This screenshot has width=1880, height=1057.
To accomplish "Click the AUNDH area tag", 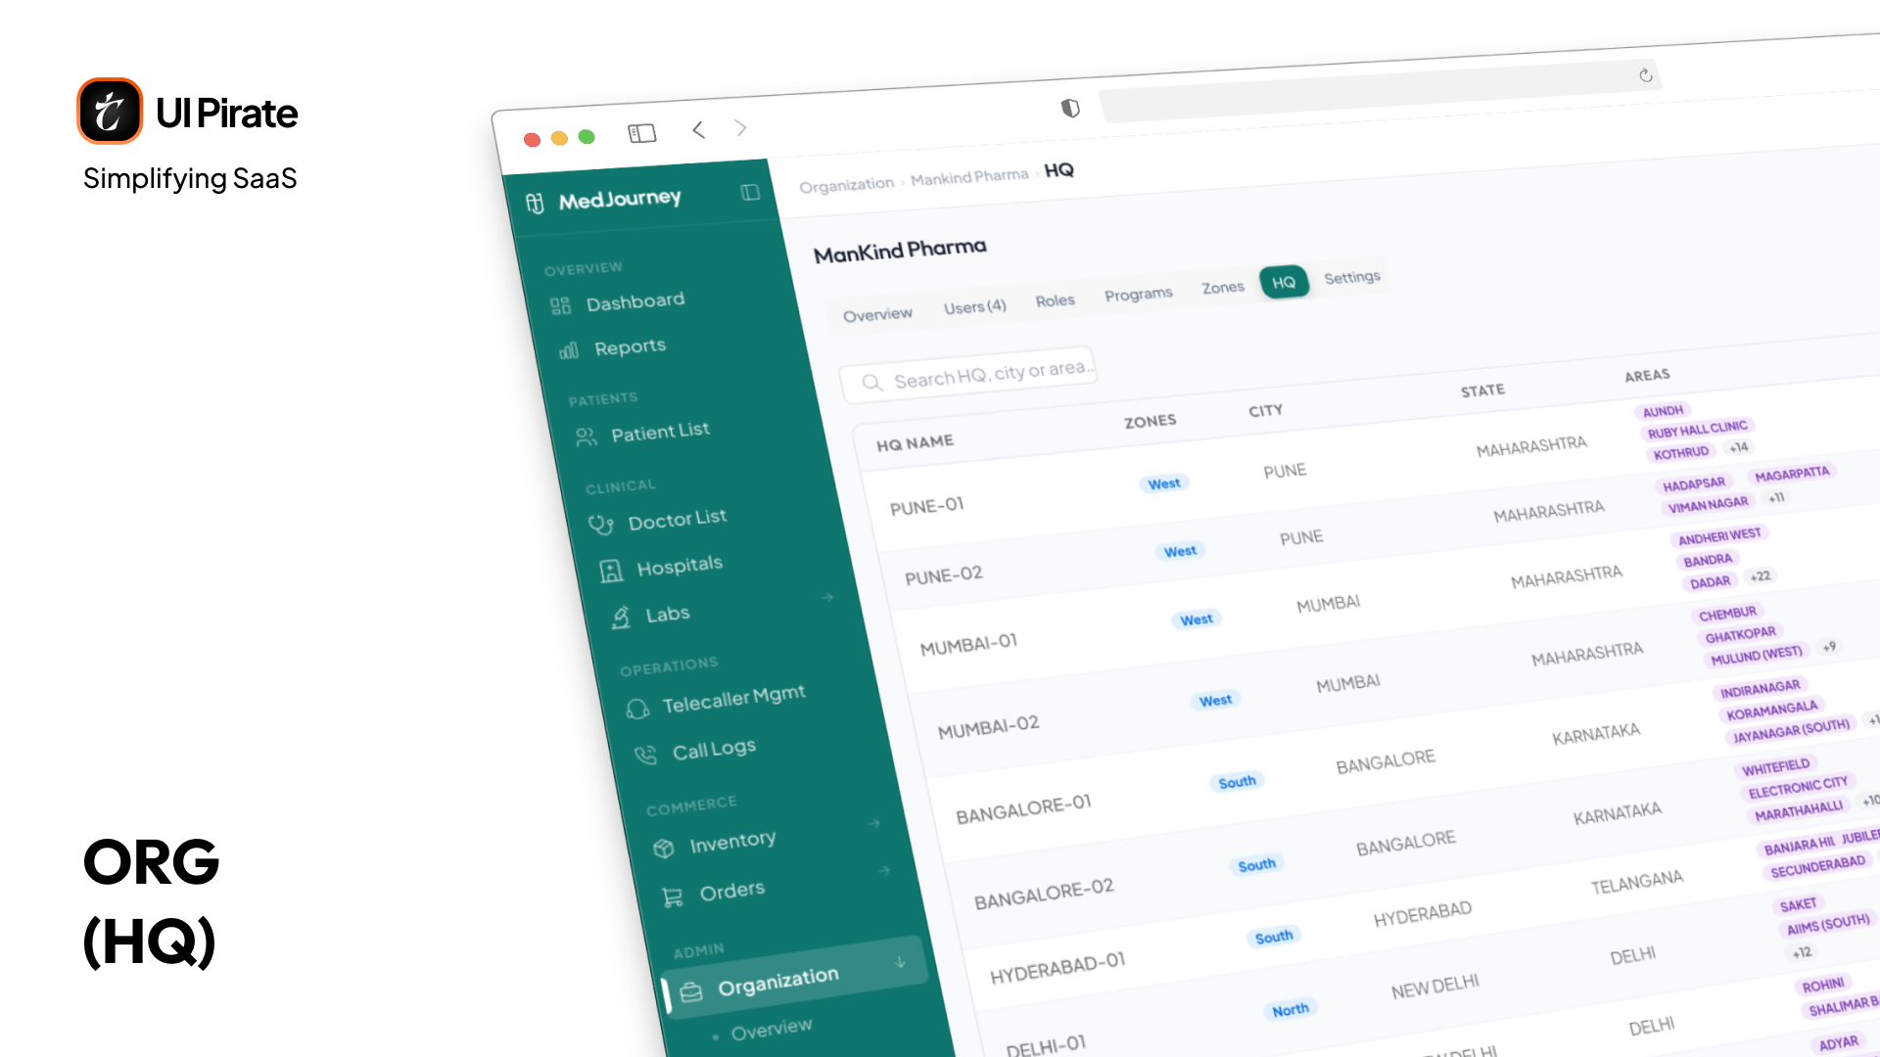I will coord(1663,411).
